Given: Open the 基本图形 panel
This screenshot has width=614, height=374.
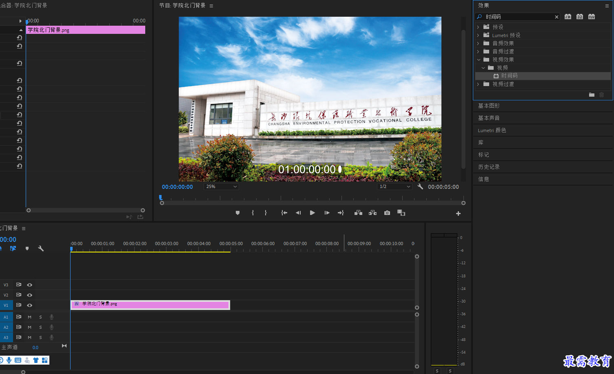Looking at the screenshot, I should coord(489,106).
